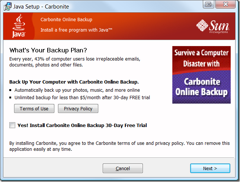The image size is (240, 182).
Task: Proceed with the Next button
Action: coord(210,168)
